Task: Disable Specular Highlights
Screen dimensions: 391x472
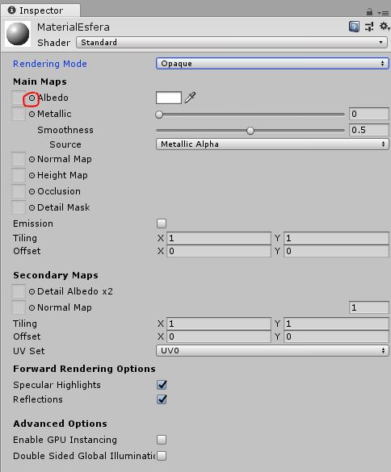Action: [x=162, y=385]
